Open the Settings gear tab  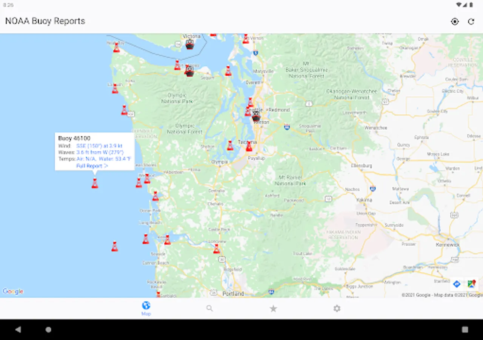click(337, 308)
